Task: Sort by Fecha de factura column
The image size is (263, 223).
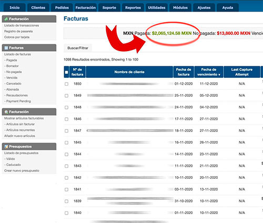Action: click(x=184, y=72)
